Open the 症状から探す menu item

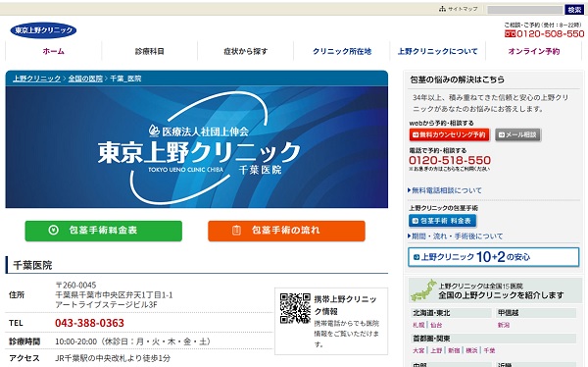coord(246,51)
